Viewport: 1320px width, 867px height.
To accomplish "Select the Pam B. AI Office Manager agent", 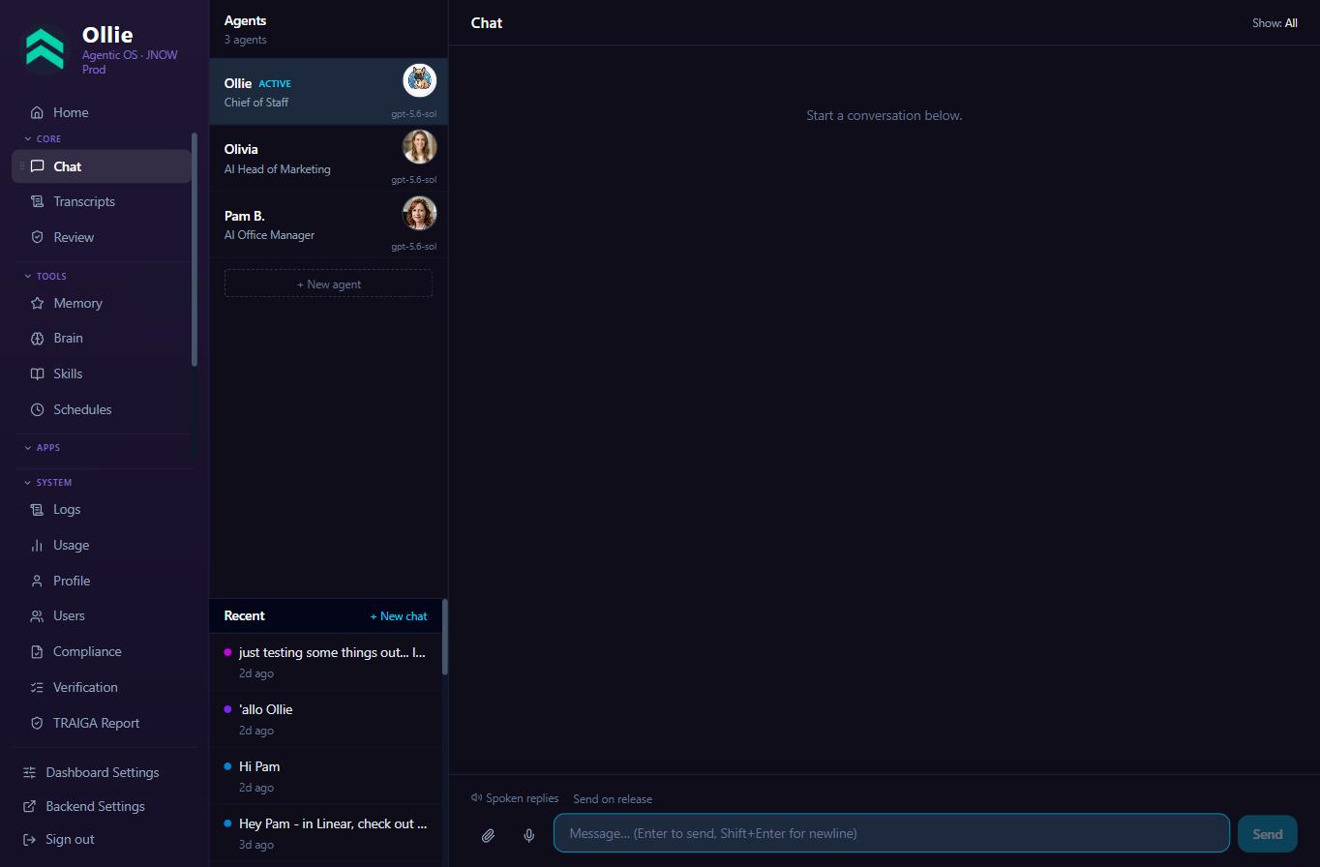I will 328,225.
